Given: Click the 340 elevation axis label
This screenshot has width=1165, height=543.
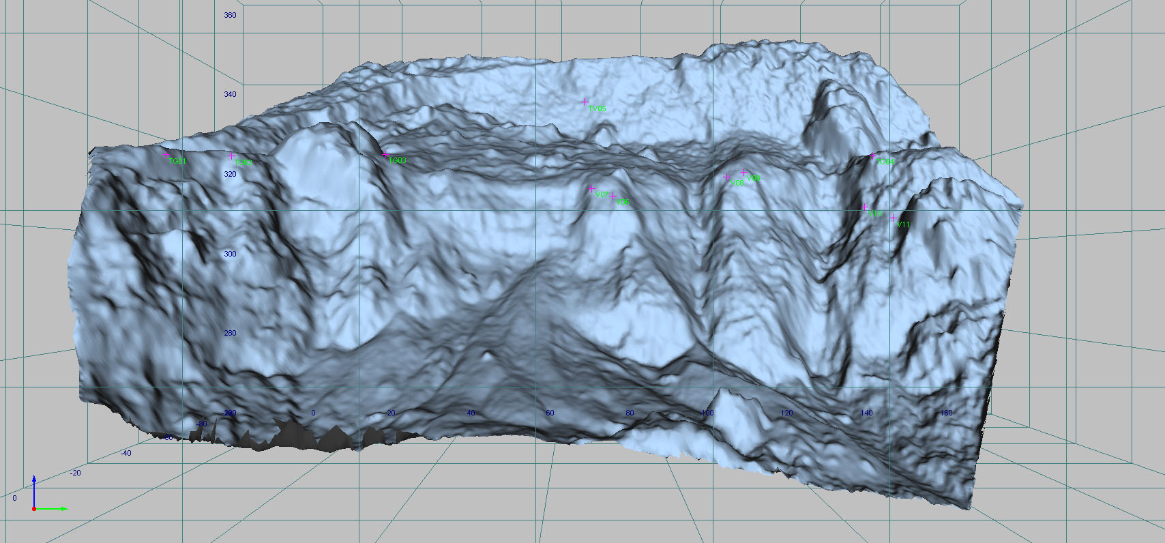Looking at the screenshot, I should click(x=230, y=94).
